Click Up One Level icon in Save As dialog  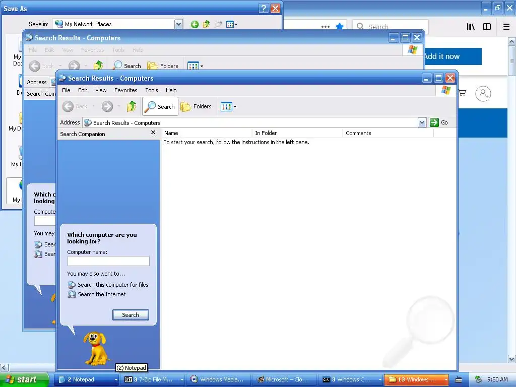pyautogui.click(x=206, y=24)
